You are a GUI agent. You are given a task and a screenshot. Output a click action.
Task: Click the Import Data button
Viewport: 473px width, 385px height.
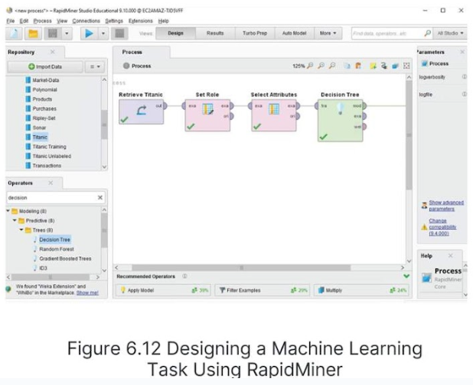click(x=45, y=66)
